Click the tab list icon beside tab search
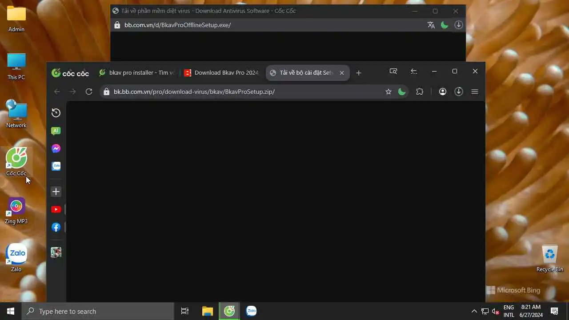 pyautogui.click(x=414, y=71)
